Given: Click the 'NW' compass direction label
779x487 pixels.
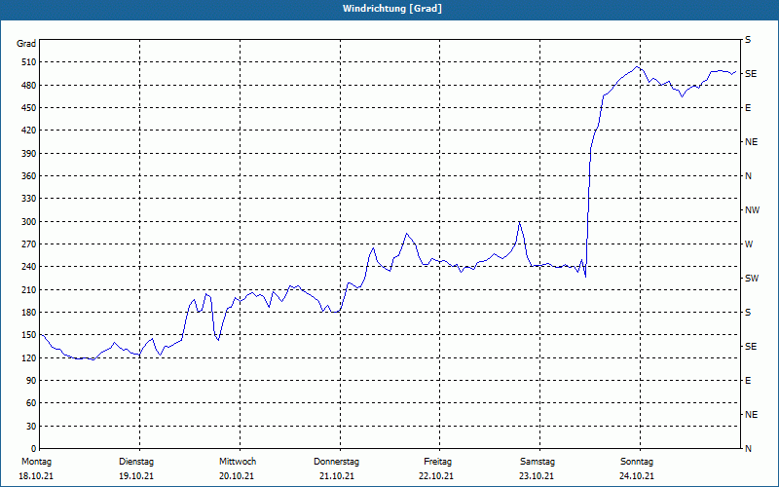Looking at the screenshot, I should coord(752,210).
